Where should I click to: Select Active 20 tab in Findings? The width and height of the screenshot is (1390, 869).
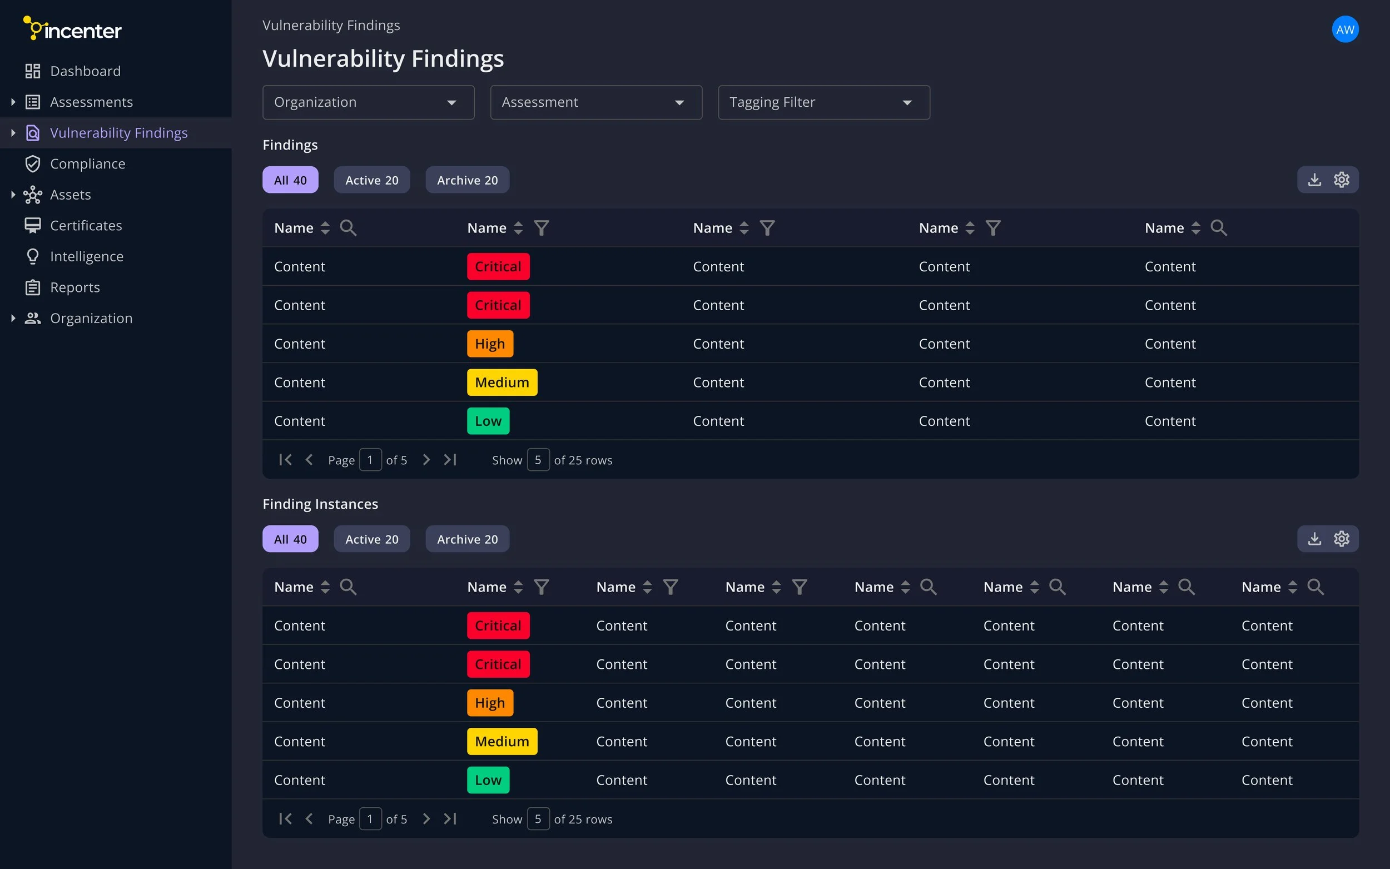[371, 180]
